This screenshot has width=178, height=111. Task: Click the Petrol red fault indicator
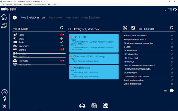coord(61,35)
